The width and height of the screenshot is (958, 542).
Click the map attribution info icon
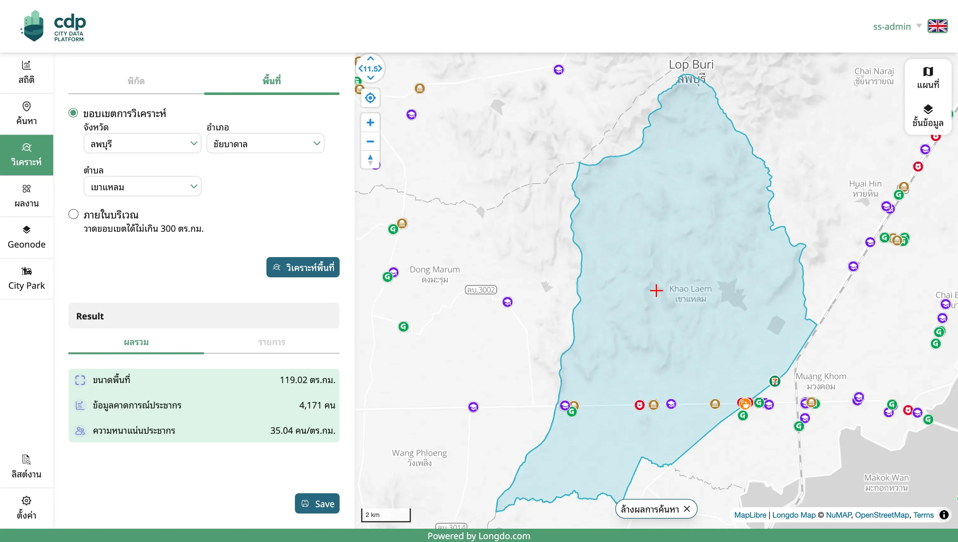tap(944, 515)
